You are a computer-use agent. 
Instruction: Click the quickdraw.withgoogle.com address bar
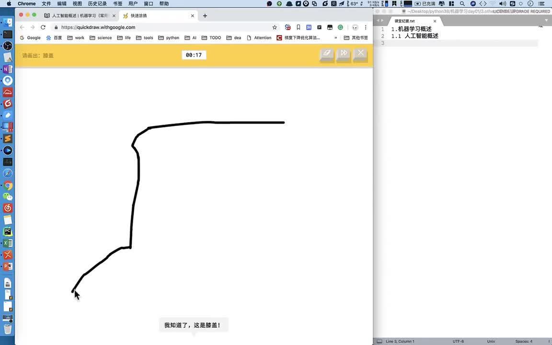163,27
